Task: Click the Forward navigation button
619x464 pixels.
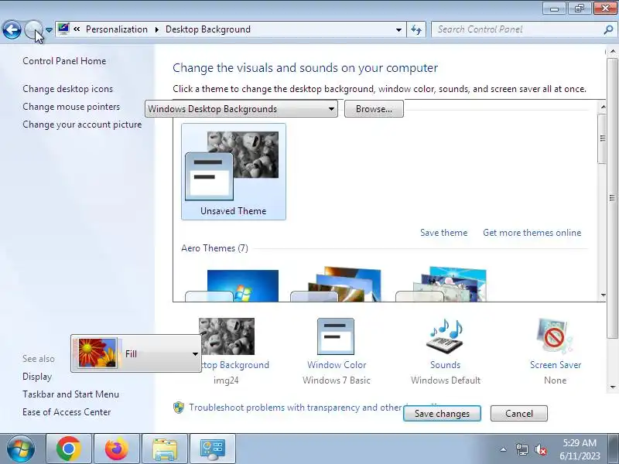Action: [33, 29]
